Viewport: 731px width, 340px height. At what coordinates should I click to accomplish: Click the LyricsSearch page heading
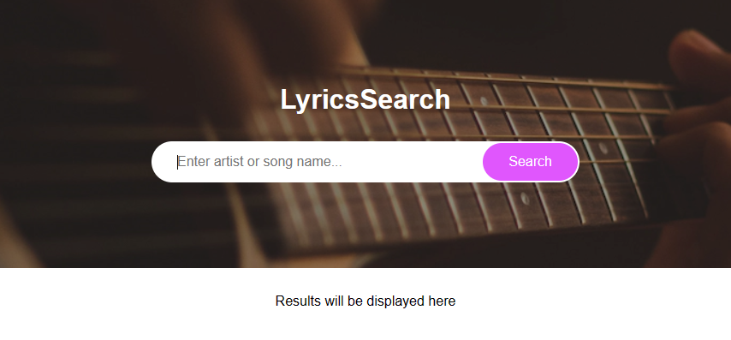pyautogui.click(x=365, y=99)
